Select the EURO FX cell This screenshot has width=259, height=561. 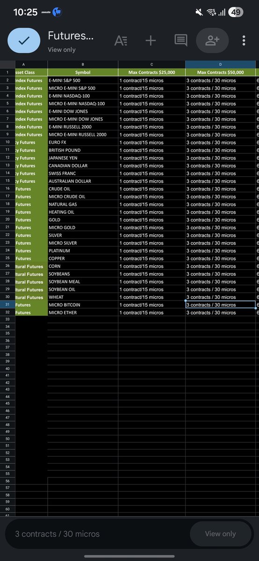point(83,142)
